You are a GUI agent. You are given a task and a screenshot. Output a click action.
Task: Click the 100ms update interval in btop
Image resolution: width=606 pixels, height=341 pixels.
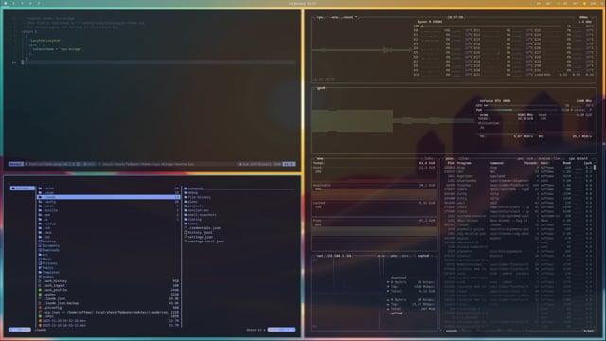tap(583, 17)
